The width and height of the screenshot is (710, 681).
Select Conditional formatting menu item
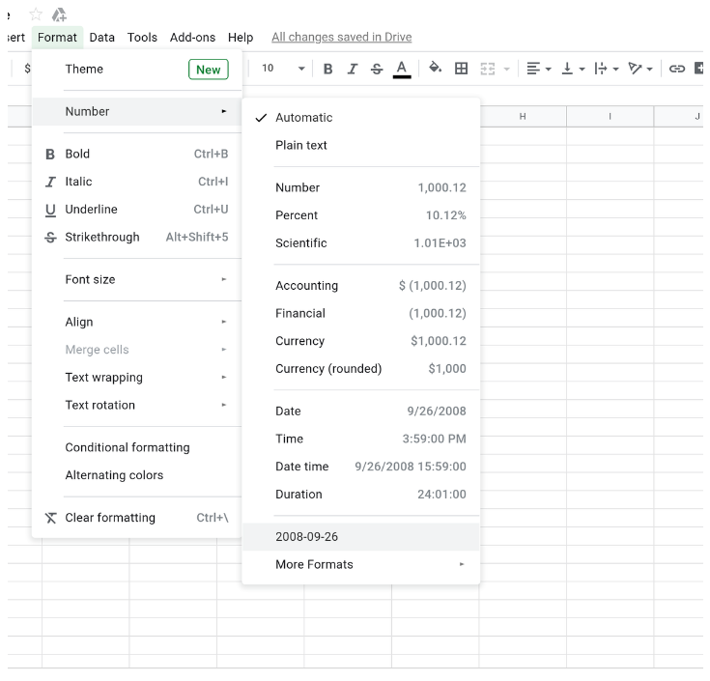click(128, 448)
